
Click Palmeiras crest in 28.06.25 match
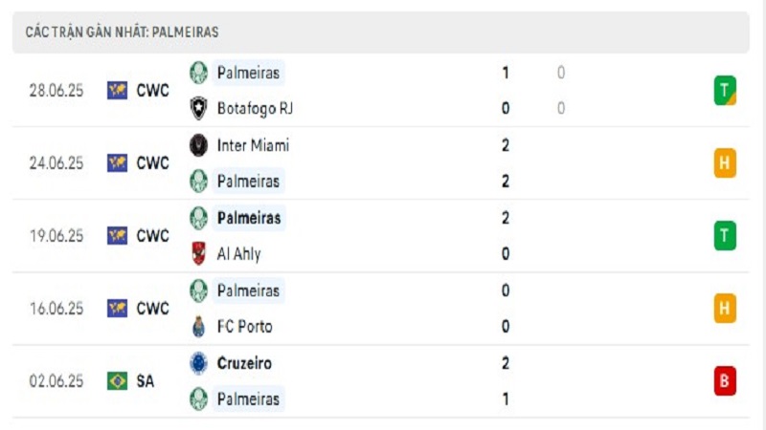pyautogui.click(x=198, y=73)
